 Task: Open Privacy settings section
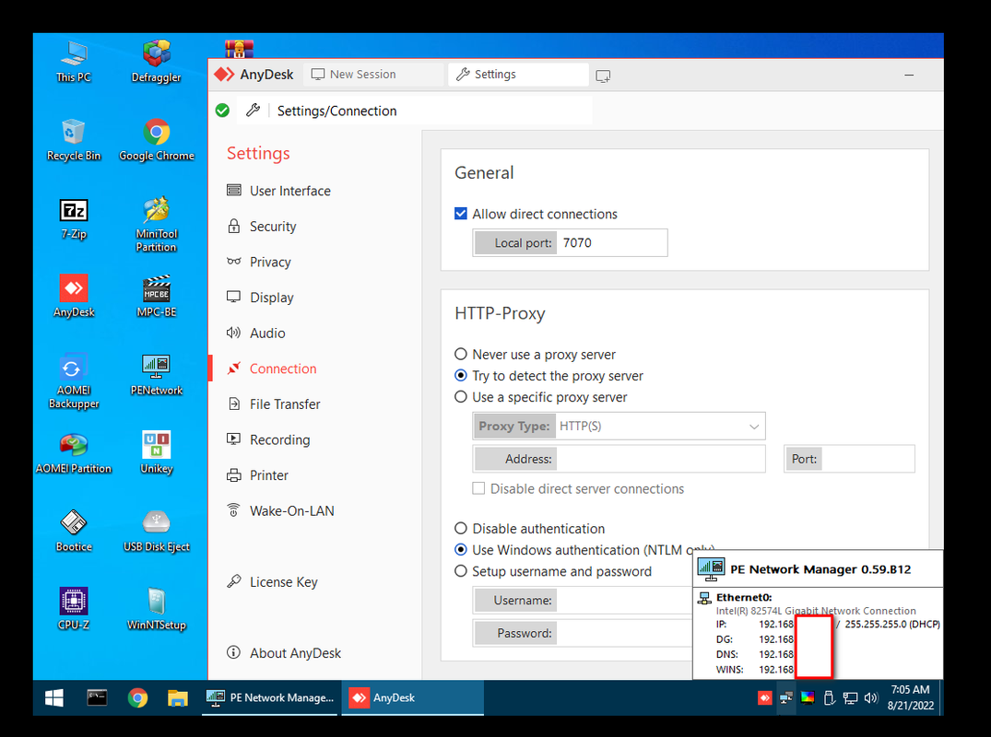(x=259, y=262)
